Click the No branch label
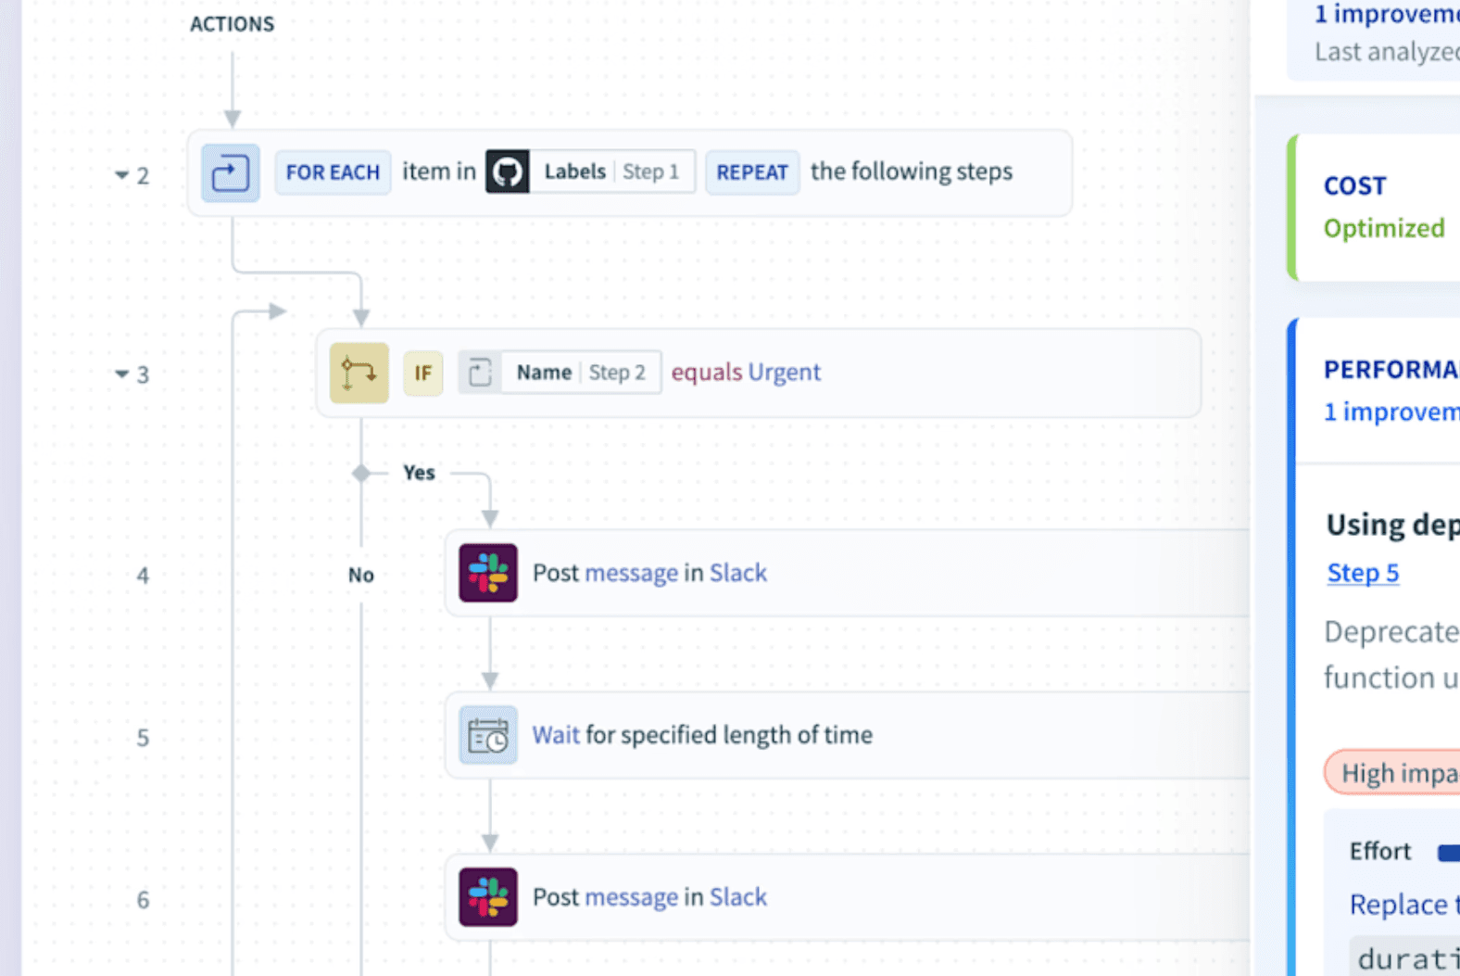This screenshot has height=976, width=1460. click(361, 575)
